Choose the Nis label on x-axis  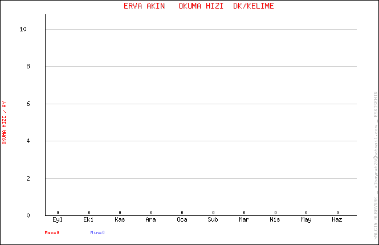pos(275,220)
